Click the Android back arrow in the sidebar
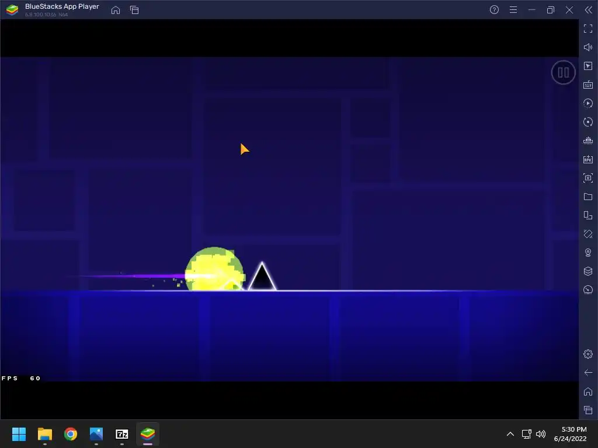 click(588, 373)
